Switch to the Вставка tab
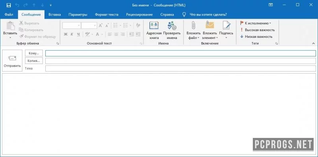Screen dimensions: 318x157 coord(54,14)
